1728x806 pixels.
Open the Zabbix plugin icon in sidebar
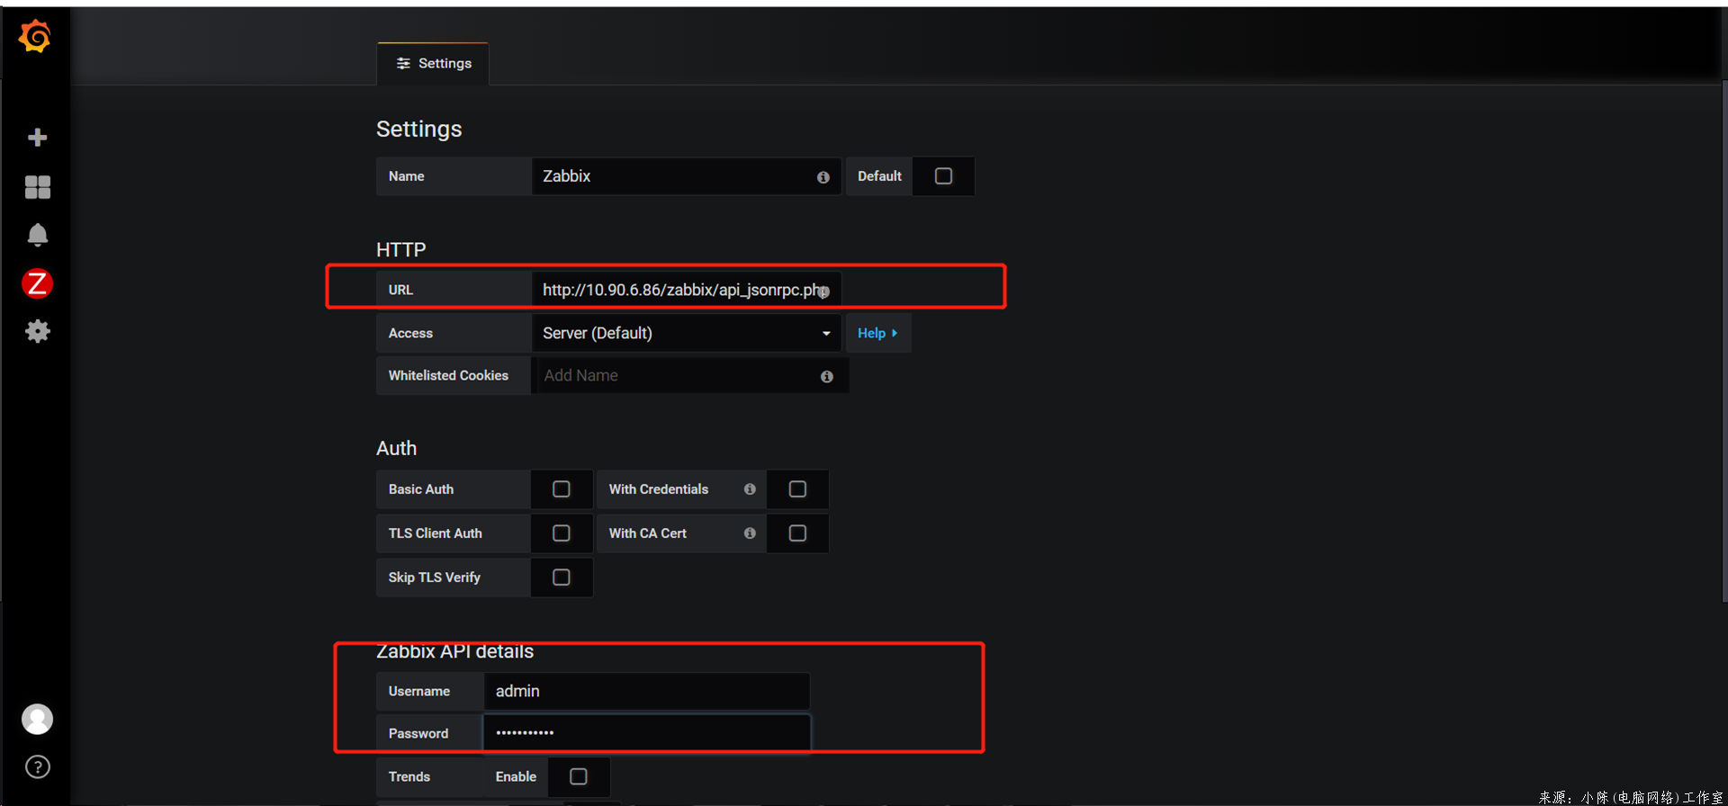[x=37, y=283]
